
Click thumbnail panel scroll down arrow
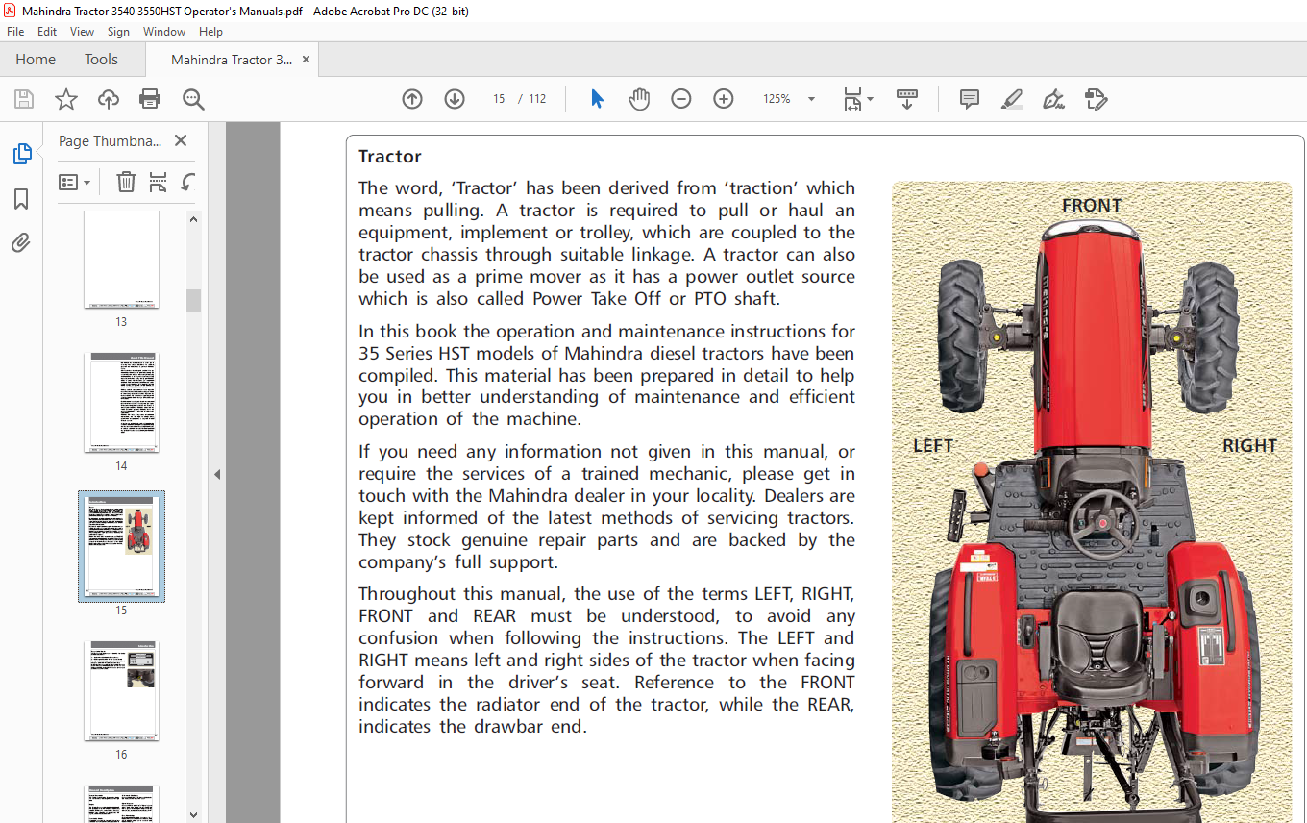193,814
